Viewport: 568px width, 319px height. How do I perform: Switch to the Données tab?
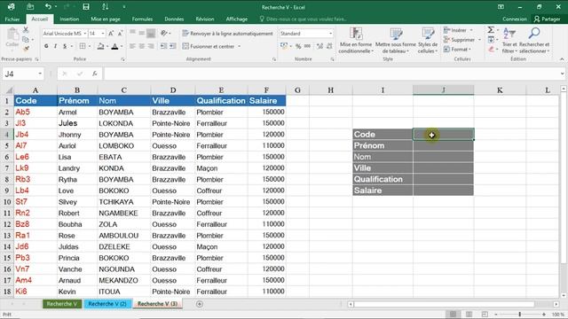pyautogui.click(x=174, y=19)
